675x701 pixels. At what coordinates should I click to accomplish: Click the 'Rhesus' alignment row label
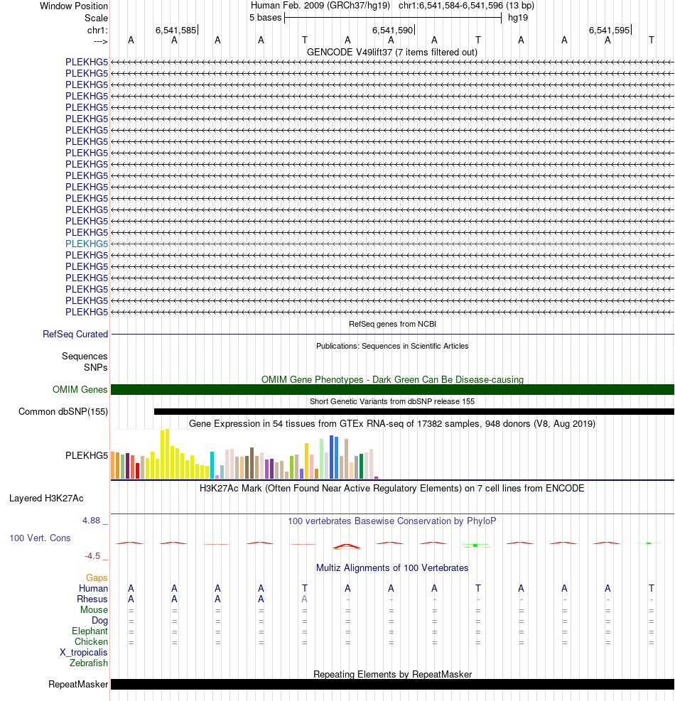[92, 599]
